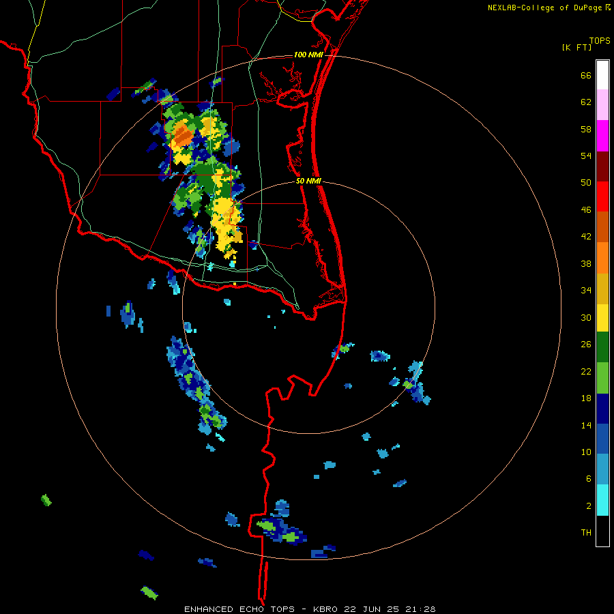Select the cyan swatch in the legend
Viewport: 614px width, 614px height.
602,500
